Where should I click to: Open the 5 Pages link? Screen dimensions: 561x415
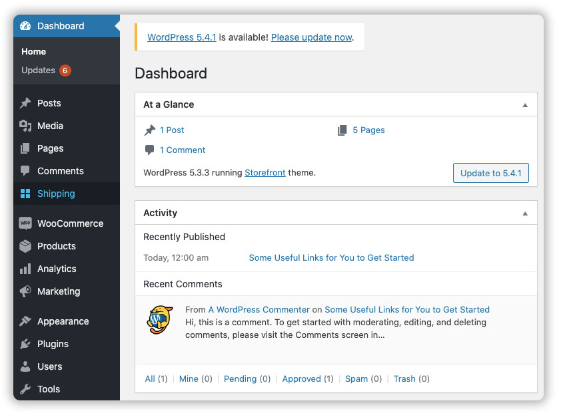point(368,130)
